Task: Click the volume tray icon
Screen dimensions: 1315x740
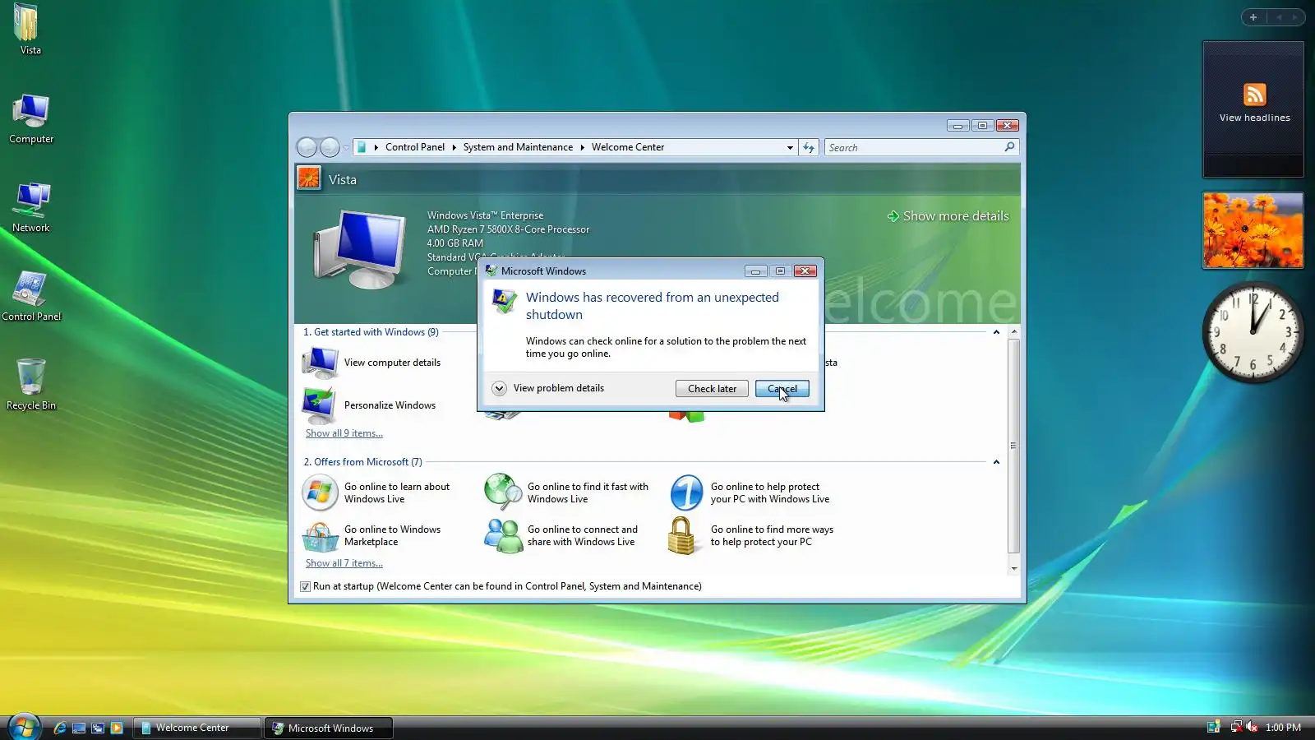Action: click(x=1252, y=727)
